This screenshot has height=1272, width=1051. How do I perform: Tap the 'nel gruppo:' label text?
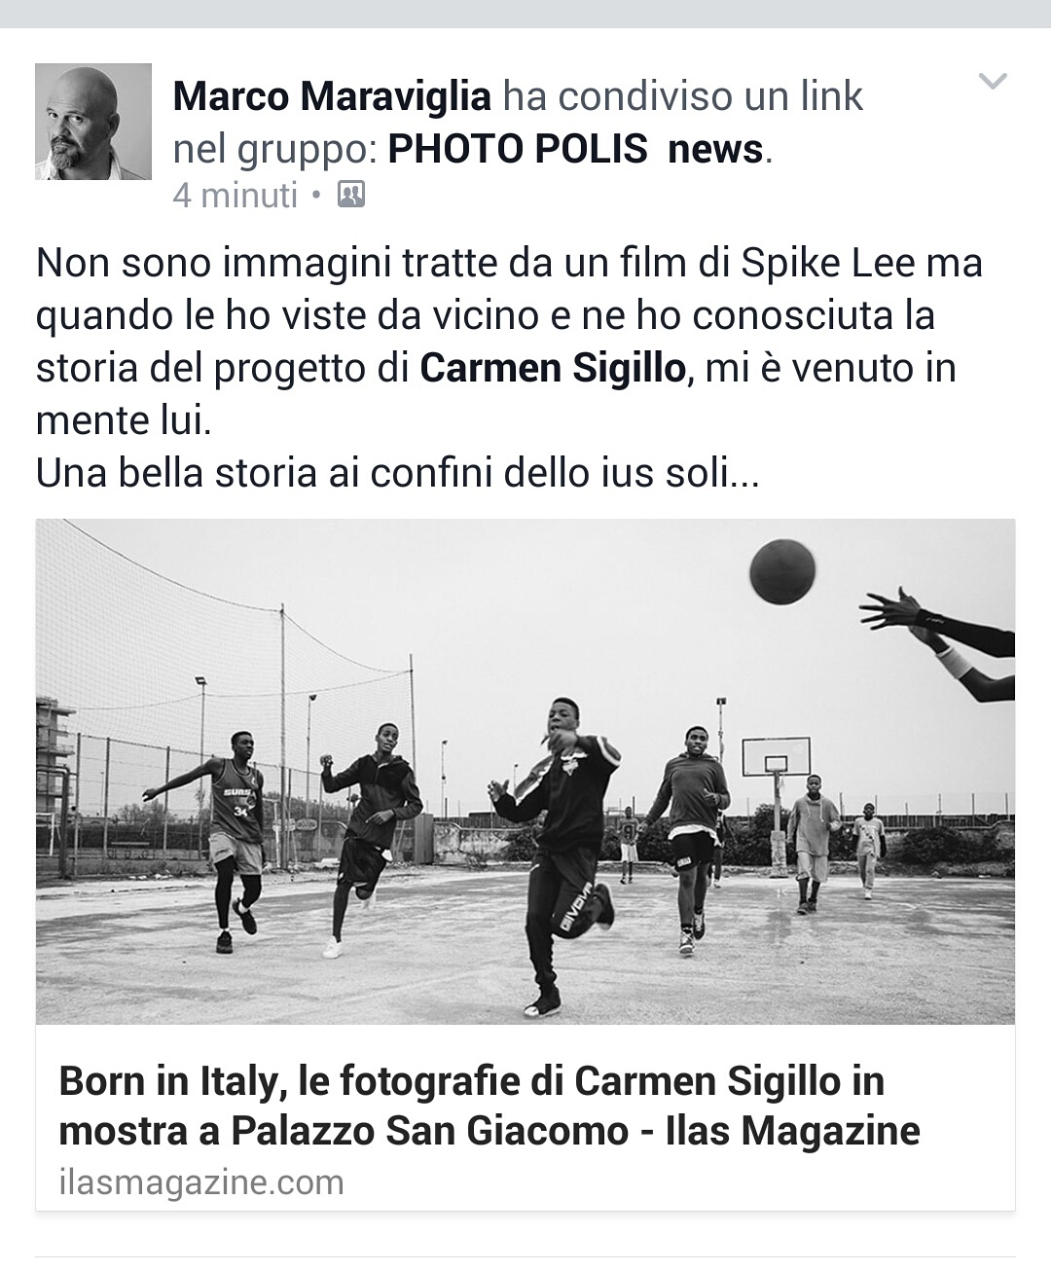point(273,149)
